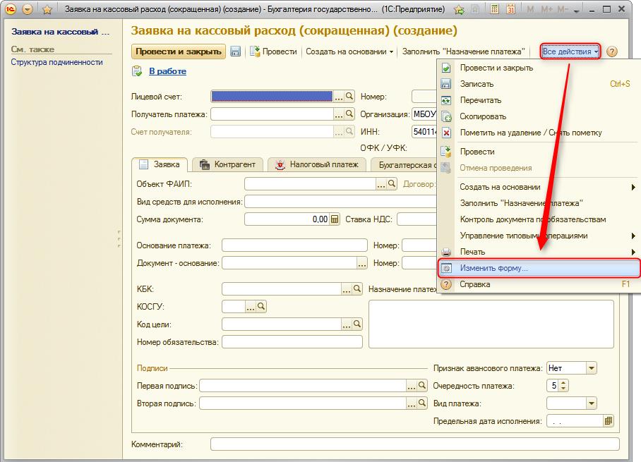
Task: Click the magnifier in the Код цели field
Action: pyautogui.click(x=357, y=324)
